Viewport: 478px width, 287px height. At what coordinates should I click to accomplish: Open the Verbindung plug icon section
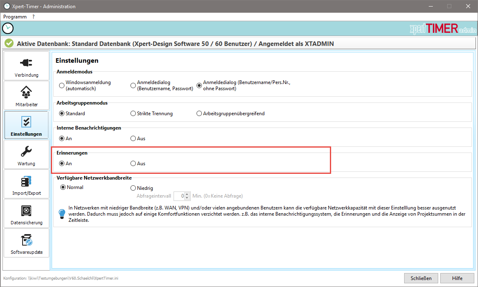(x=27, y=63)
